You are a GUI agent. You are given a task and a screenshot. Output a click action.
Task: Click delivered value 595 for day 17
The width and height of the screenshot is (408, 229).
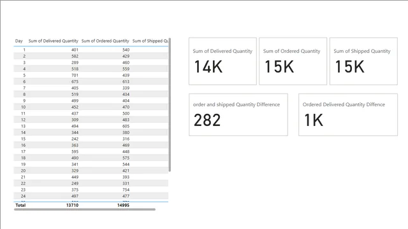pyautogui.click(x=75, y=151)
